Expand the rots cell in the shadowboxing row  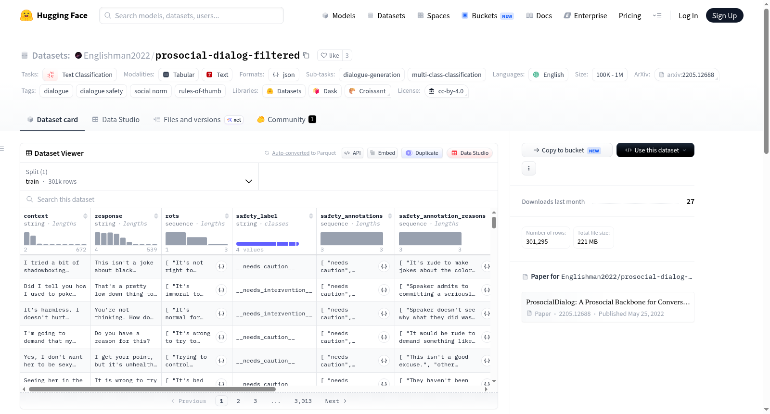221,266
